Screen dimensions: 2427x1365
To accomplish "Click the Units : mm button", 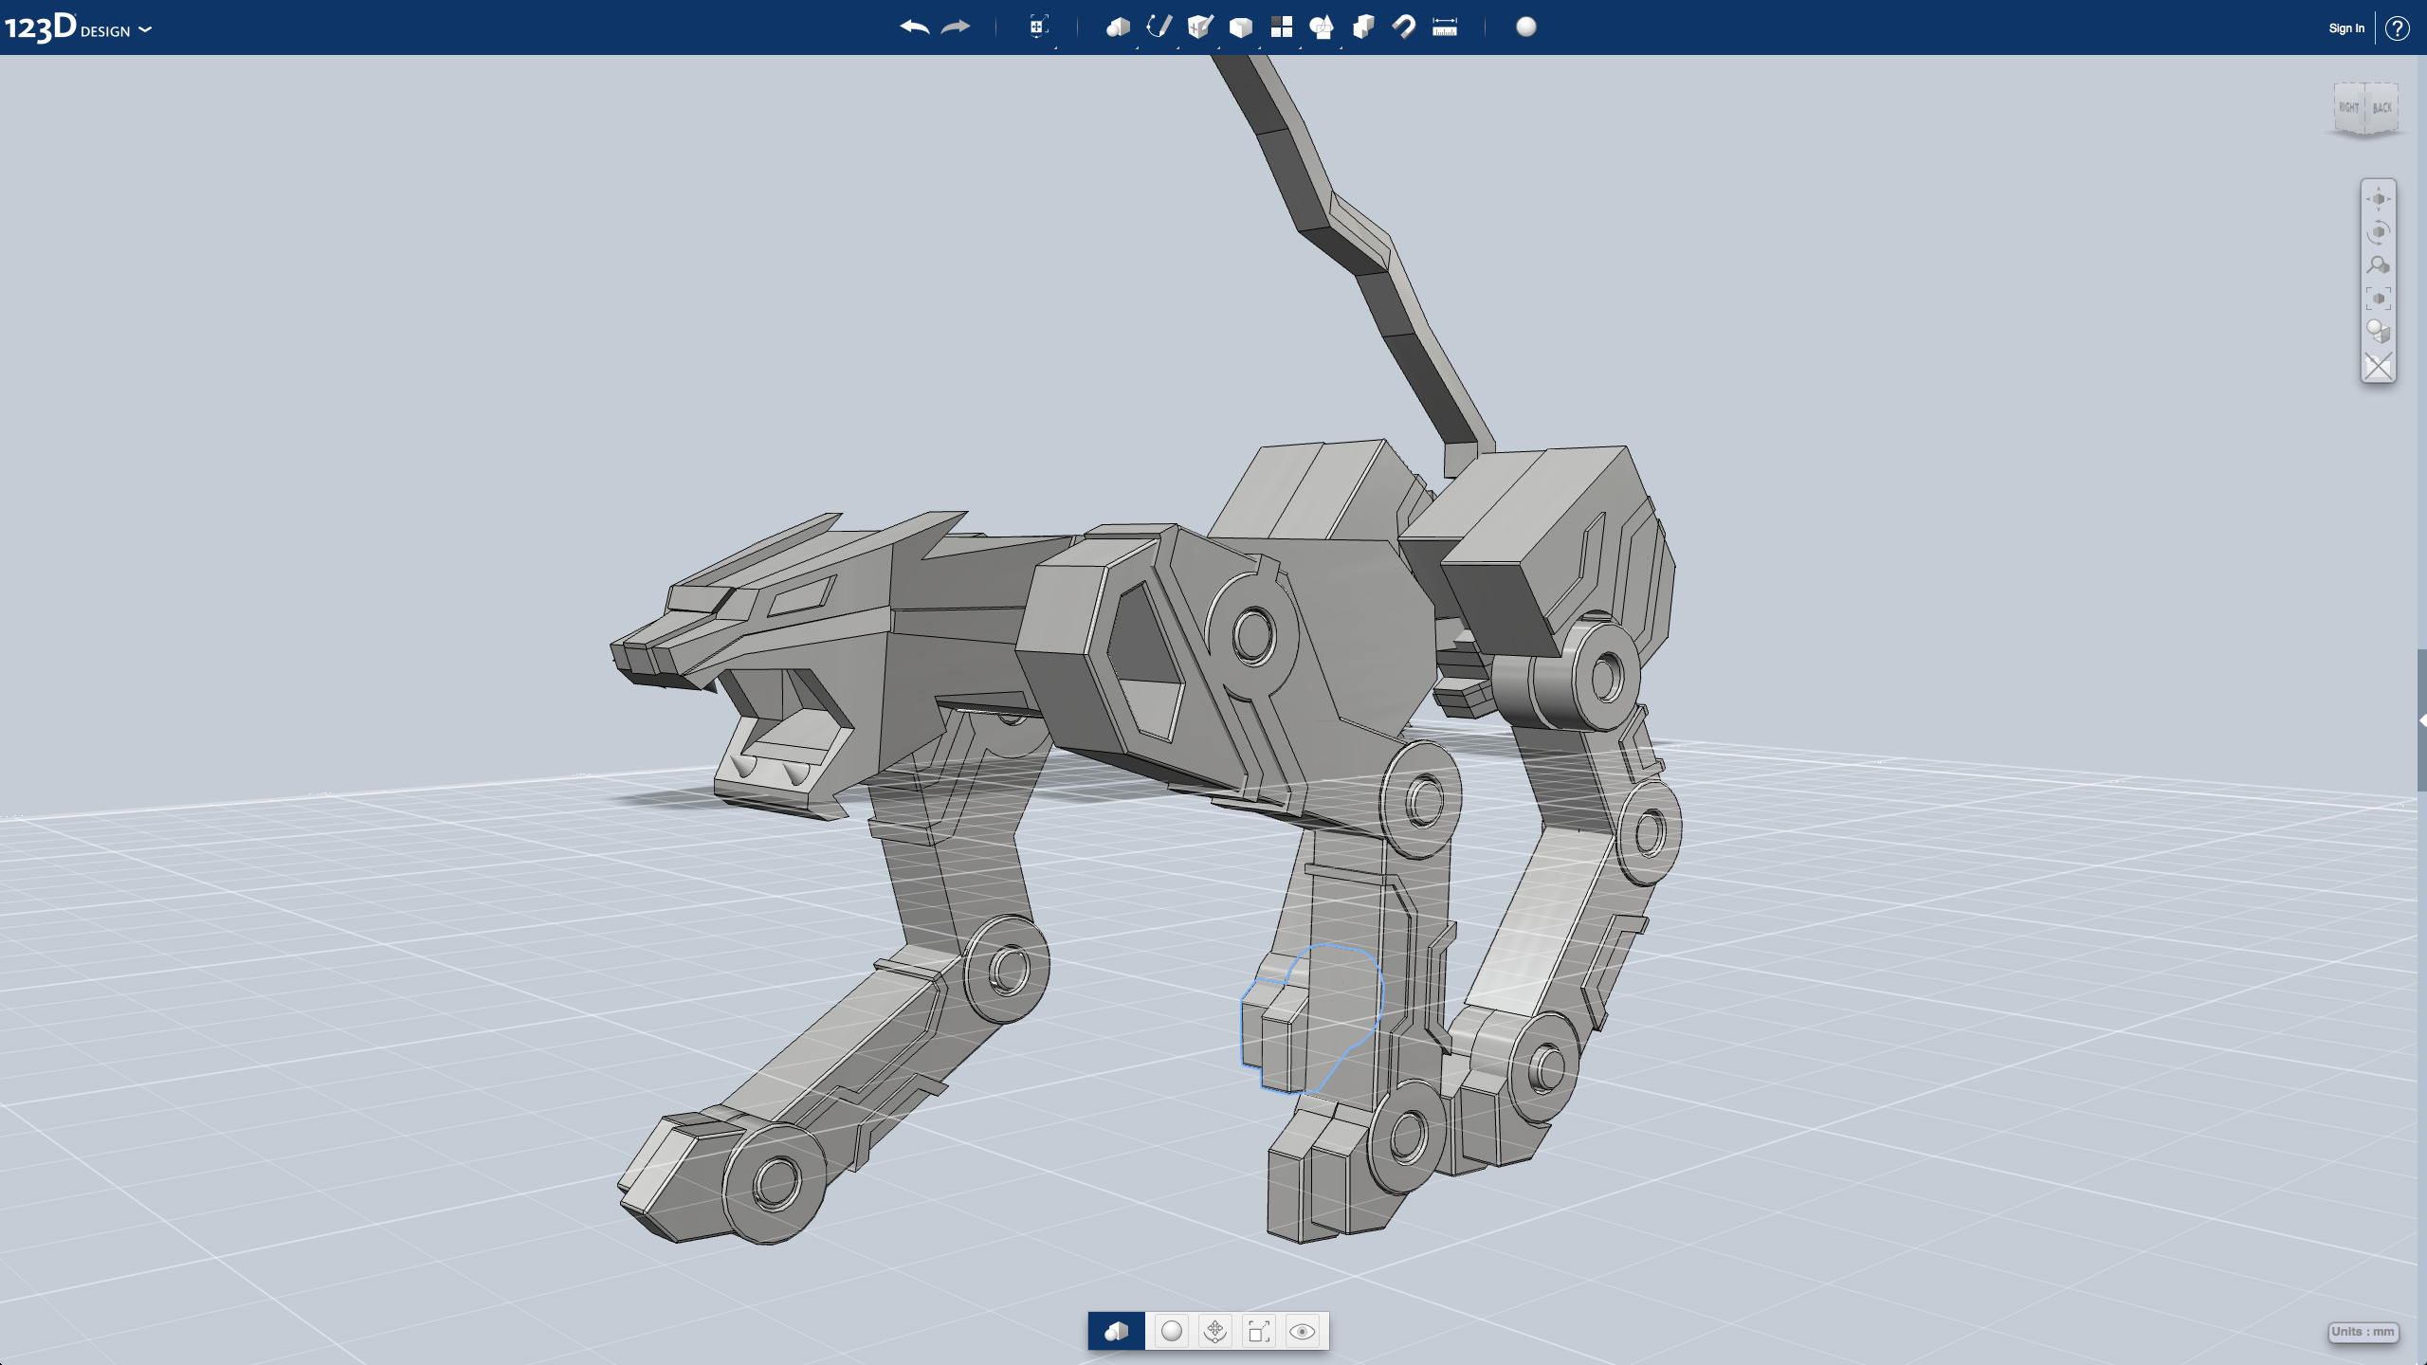I will coord(2363,1332).
